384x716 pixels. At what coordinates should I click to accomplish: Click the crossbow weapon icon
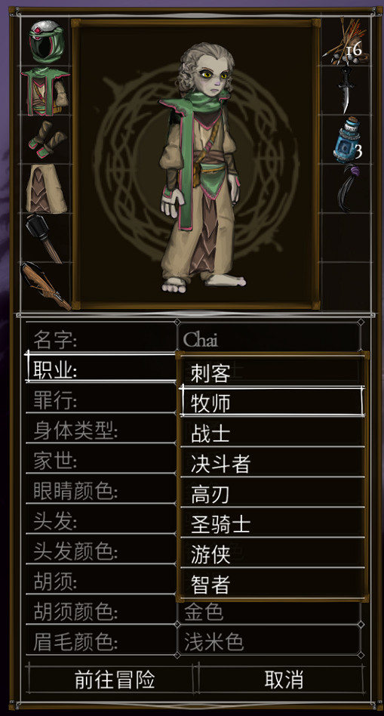(45, 286)
